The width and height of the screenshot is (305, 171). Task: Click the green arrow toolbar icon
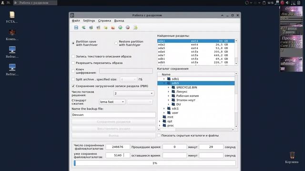coord(84,28)
